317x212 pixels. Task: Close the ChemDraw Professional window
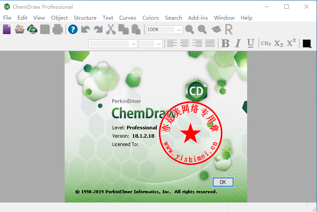click(x=307, y=7)
